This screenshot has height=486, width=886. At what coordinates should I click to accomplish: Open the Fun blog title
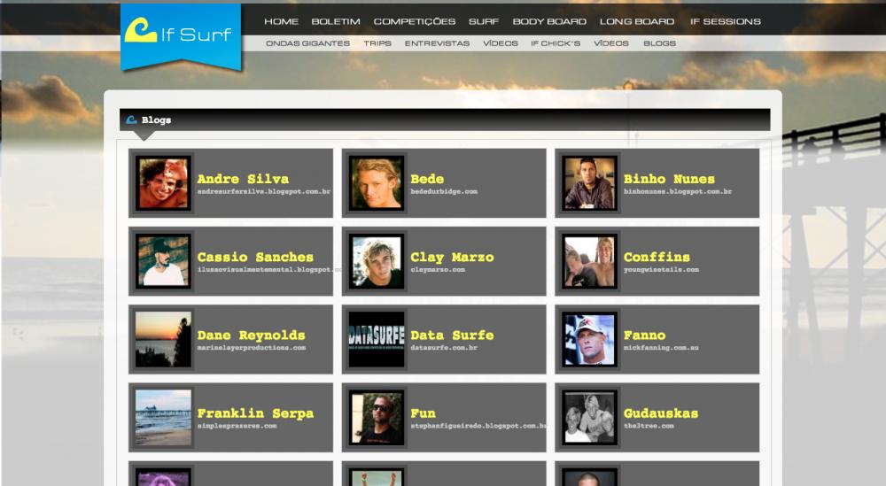(x=423, y=413)
